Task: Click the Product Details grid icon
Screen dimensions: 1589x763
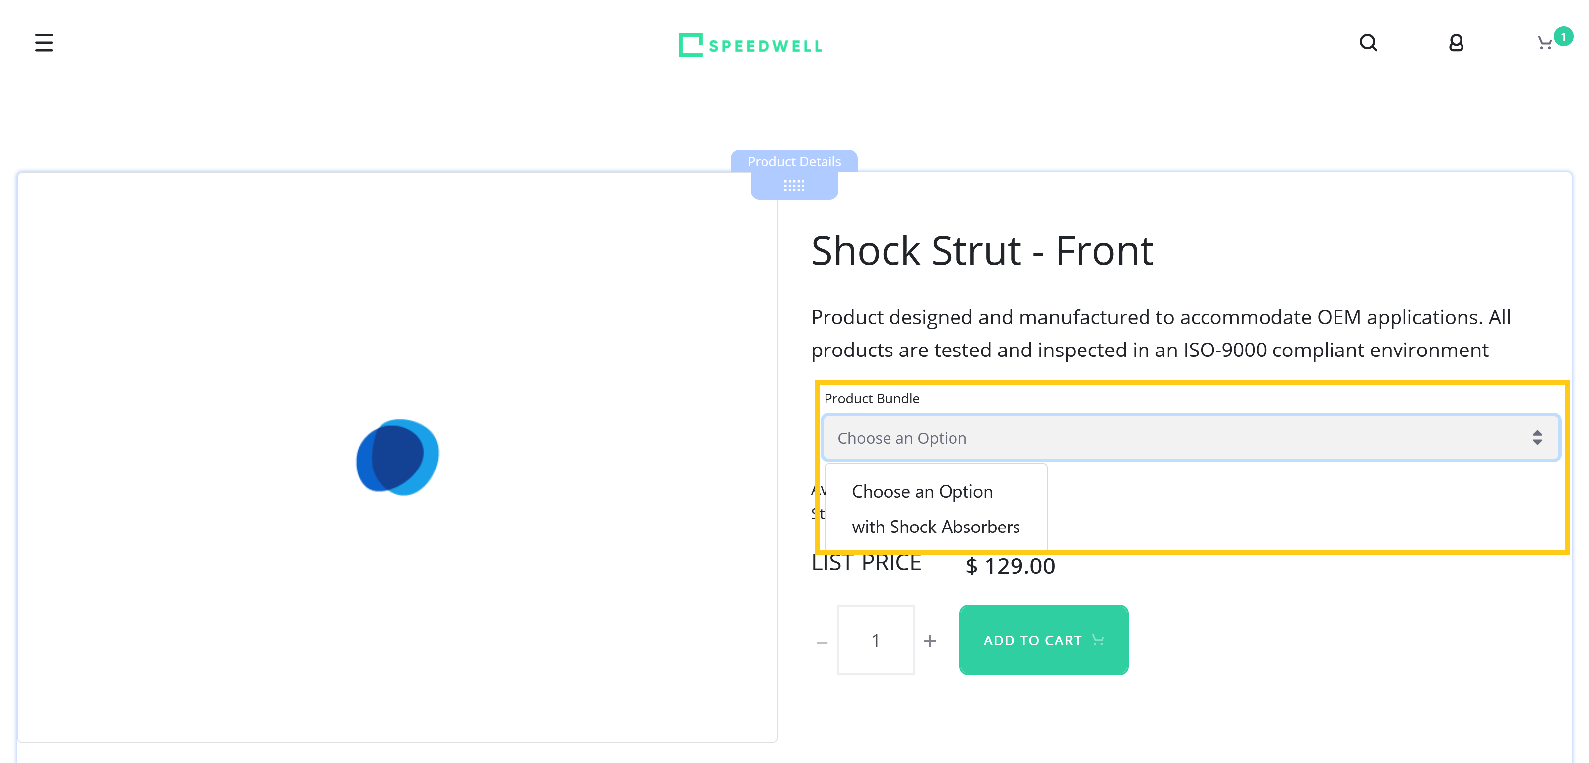Action: [795, 184]
